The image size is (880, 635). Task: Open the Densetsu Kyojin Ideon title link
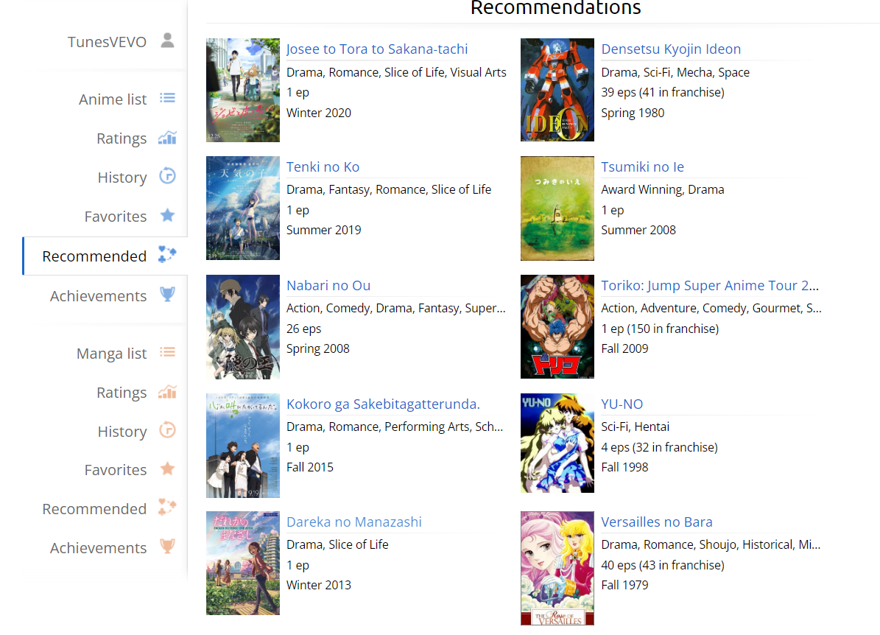point(671,49)
